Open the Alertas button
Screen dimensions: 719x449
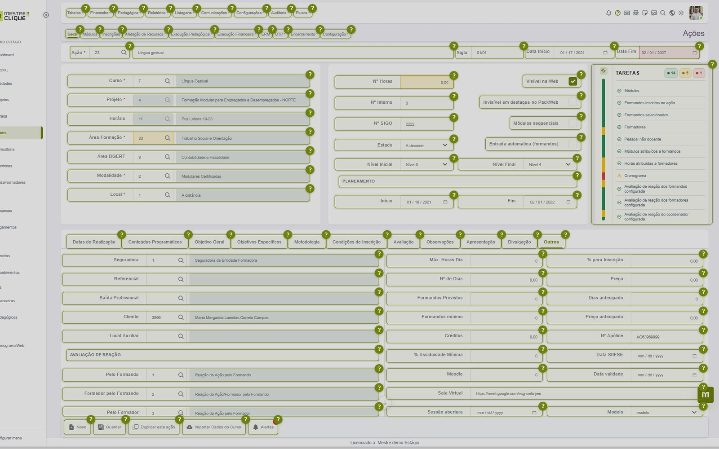coord(263,427)
